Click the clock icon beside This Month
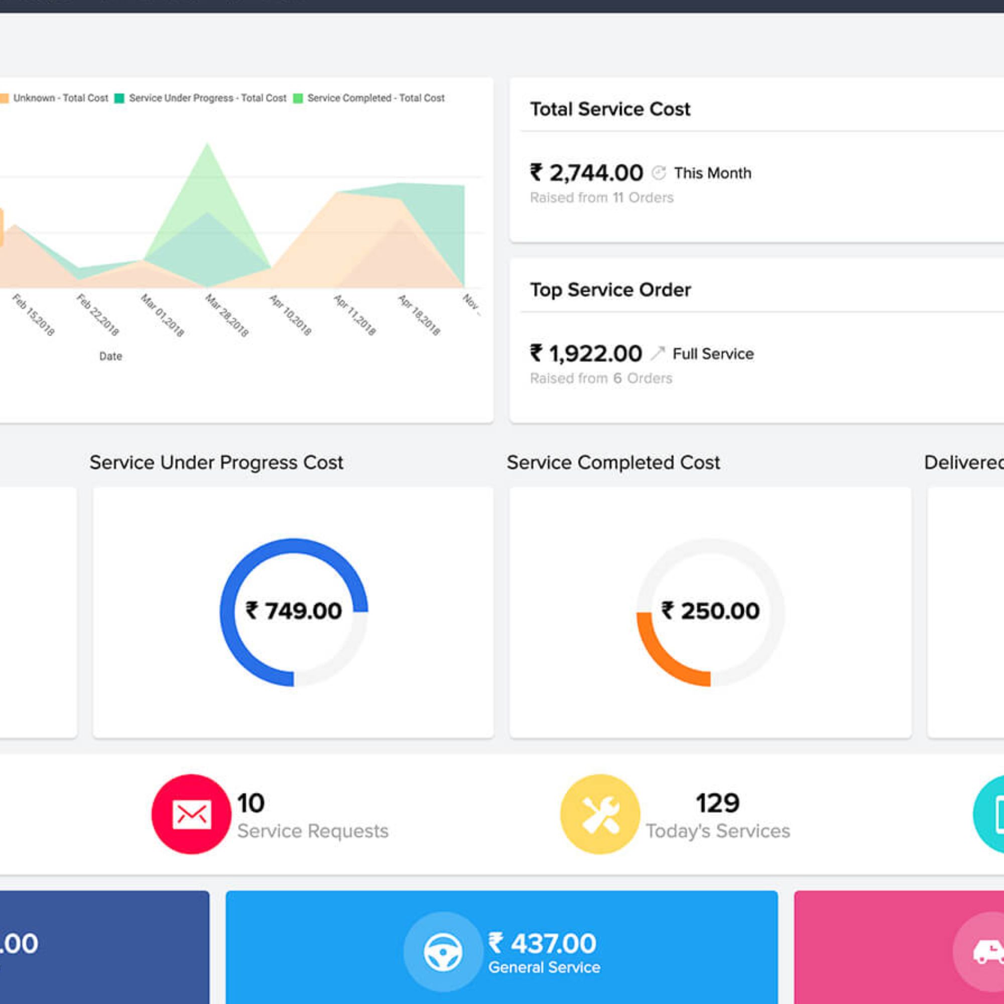This screenshot has height=1004, width=1004. (659, 173)
